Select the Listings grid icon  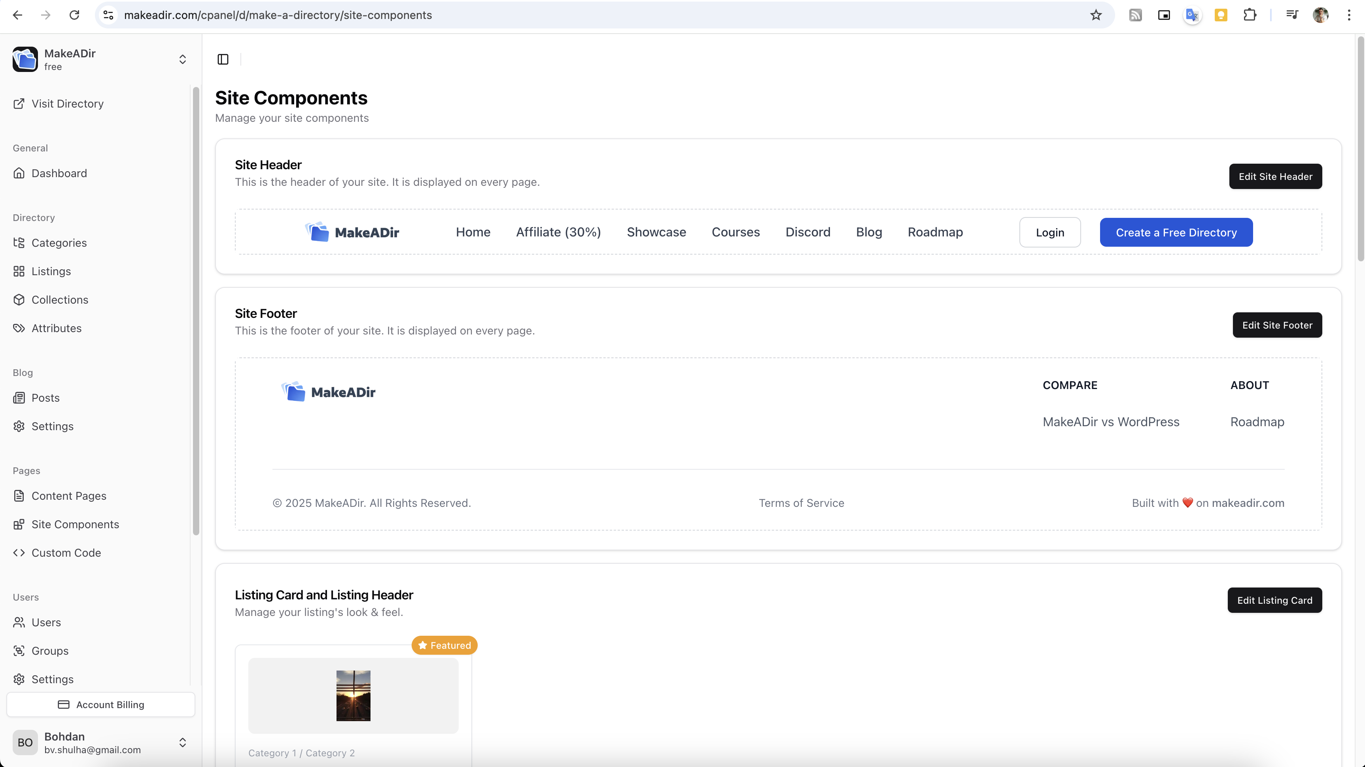[19, 271]
